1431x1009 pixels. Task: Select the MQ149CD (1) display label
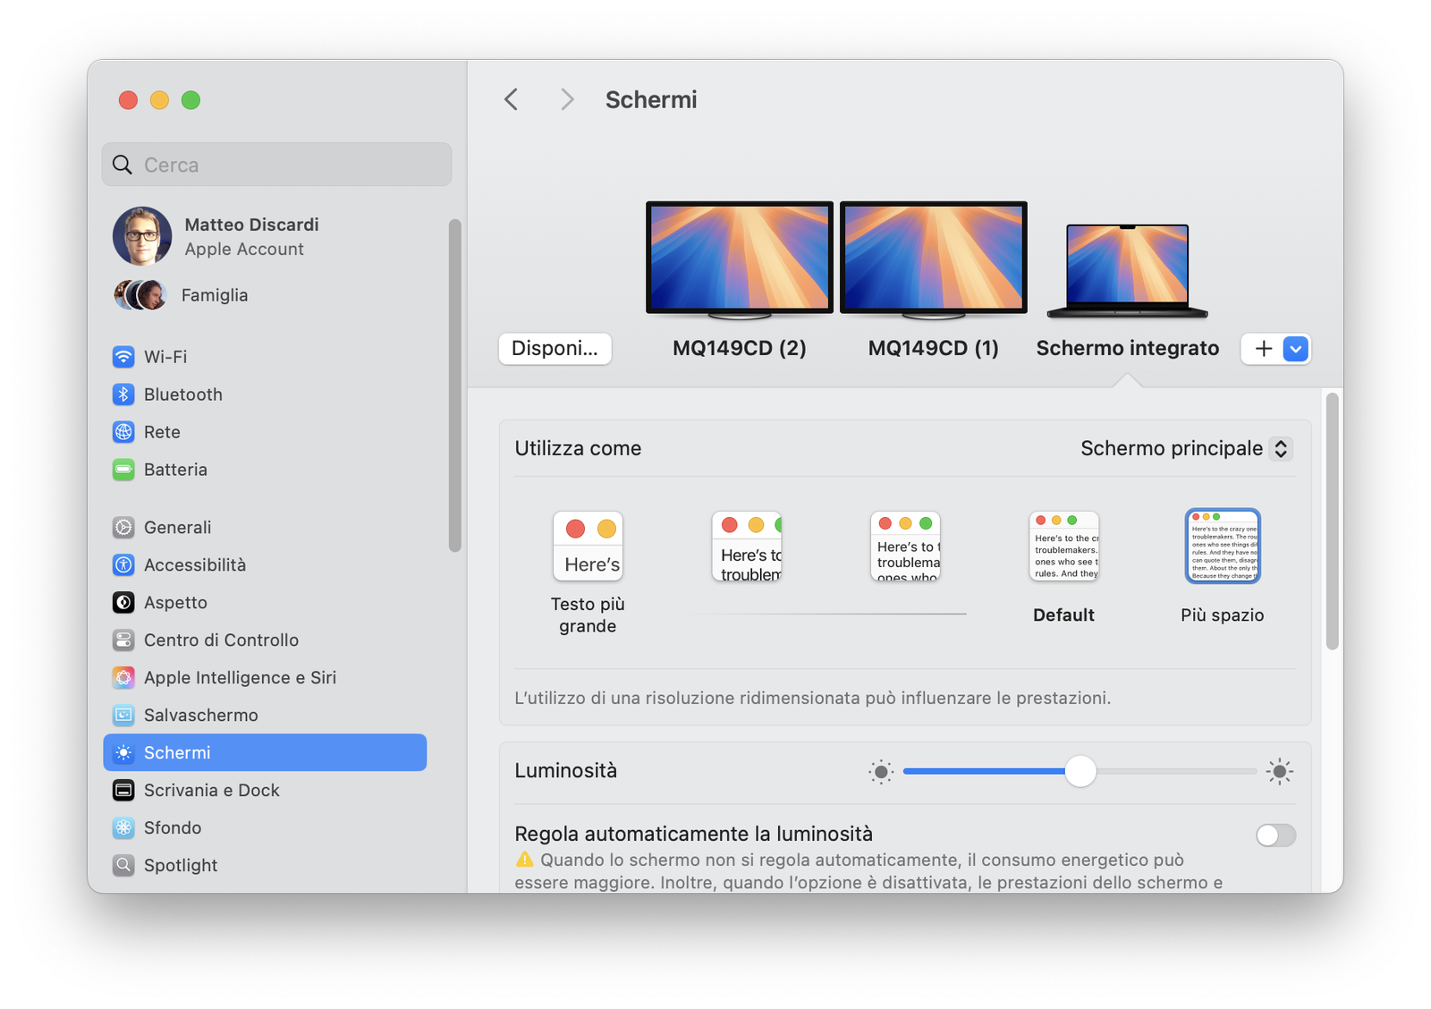(x=934, y=349)
